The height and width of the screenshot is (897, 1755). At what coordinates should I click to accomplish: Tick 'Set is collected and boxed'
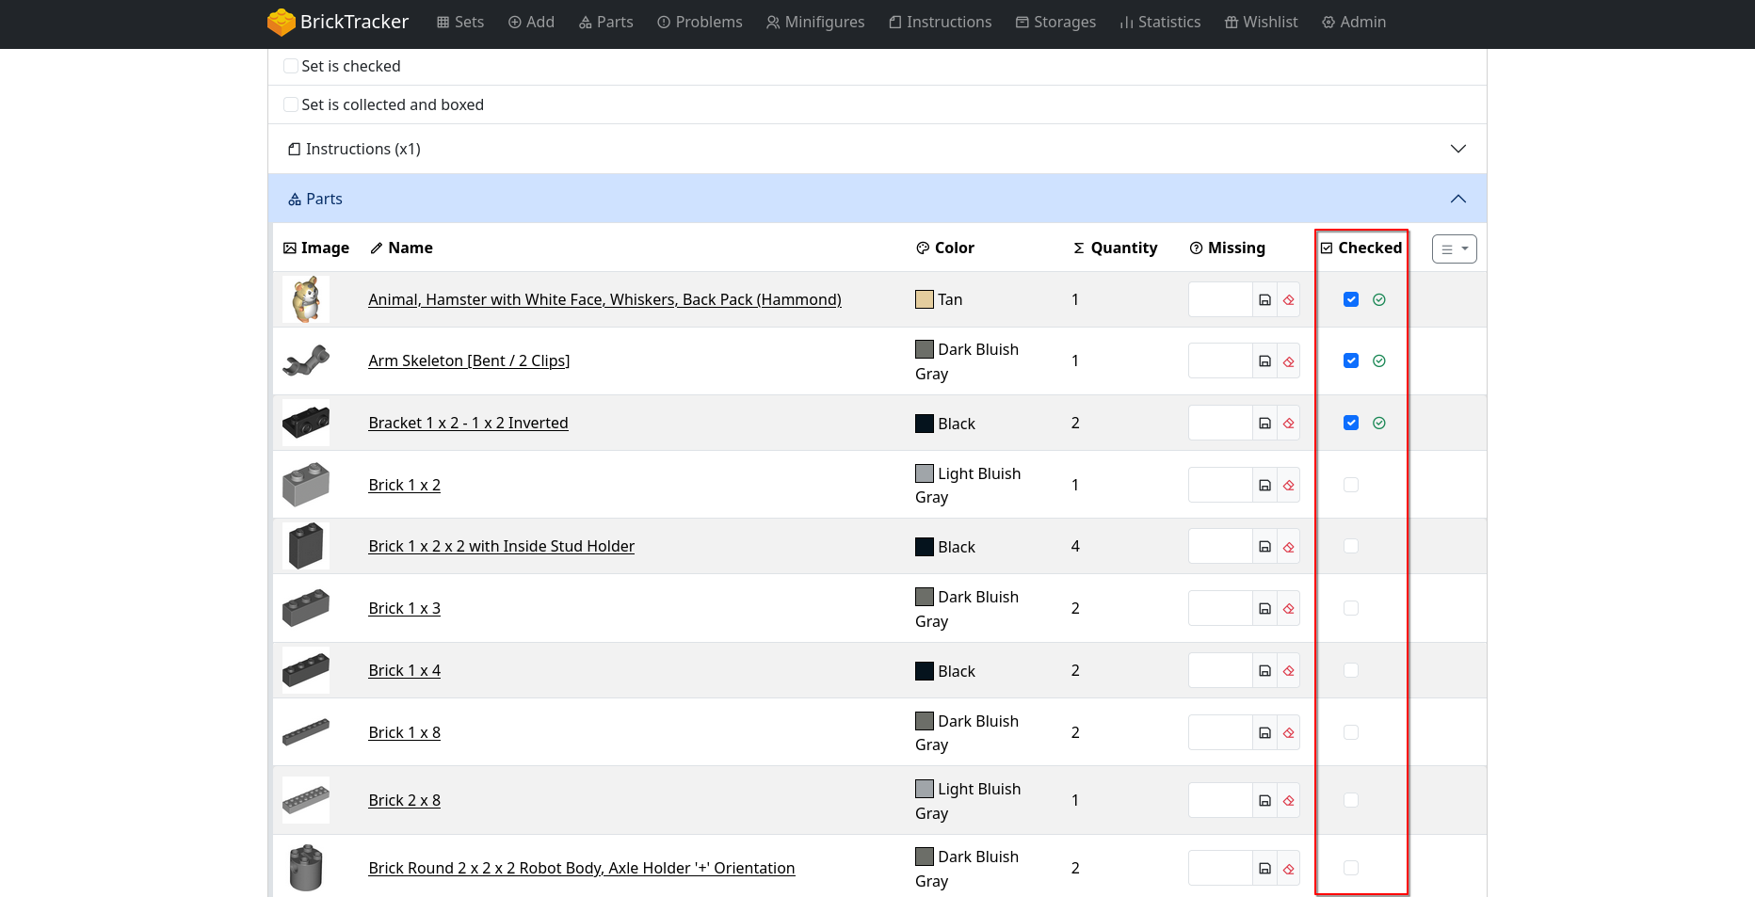pyautogui.click(x=291, y=104)
